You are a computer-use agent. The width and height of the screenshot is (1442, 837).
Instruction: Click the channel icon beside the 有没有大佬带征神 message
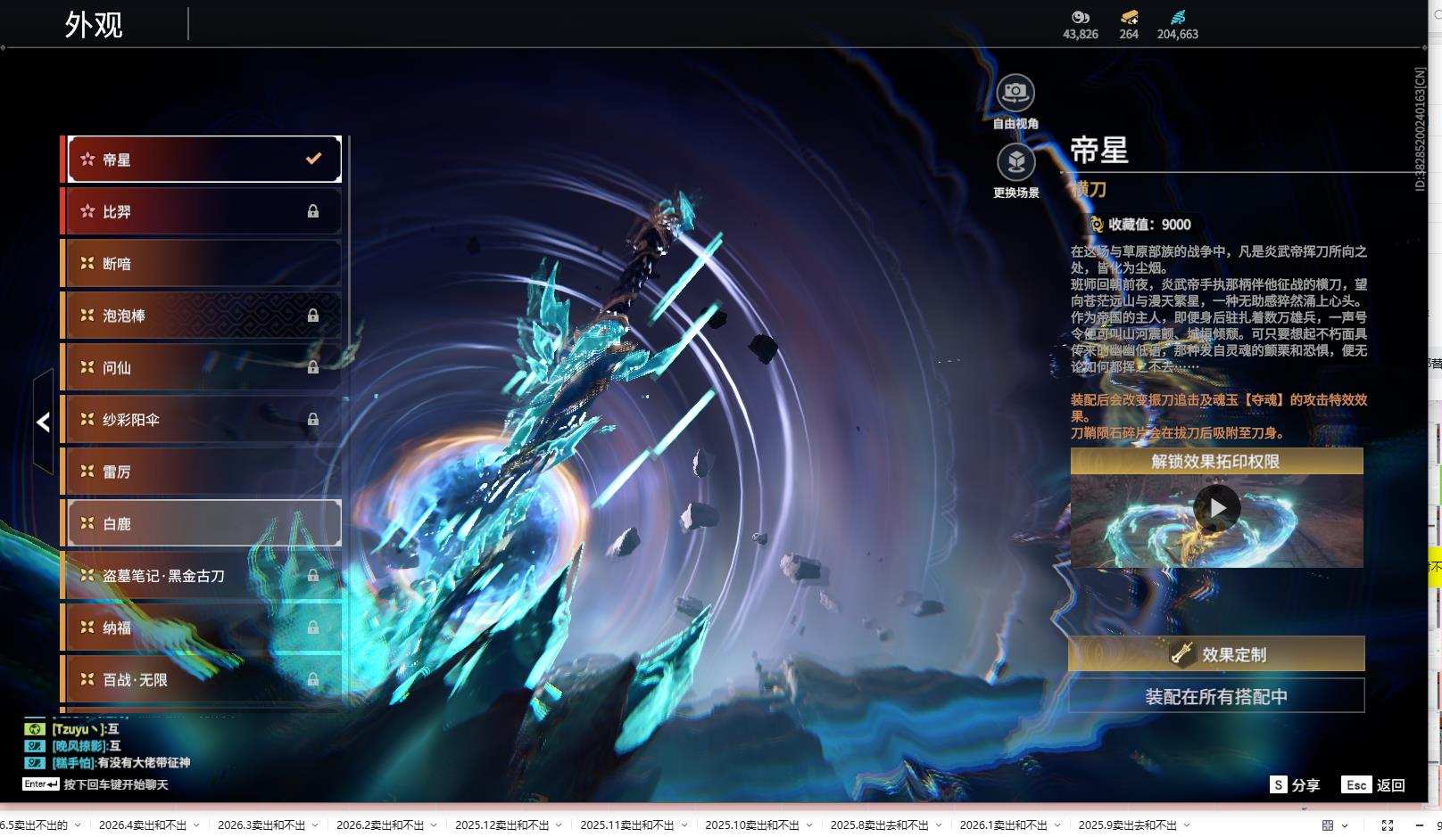[x=35, y=762]
